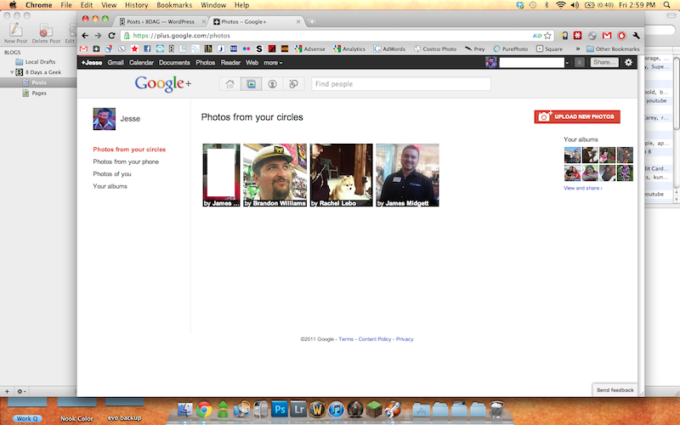Viewport: 680px width, 425px height.
Task: Open the red star bookmark icon
Action: pos(134,48)
